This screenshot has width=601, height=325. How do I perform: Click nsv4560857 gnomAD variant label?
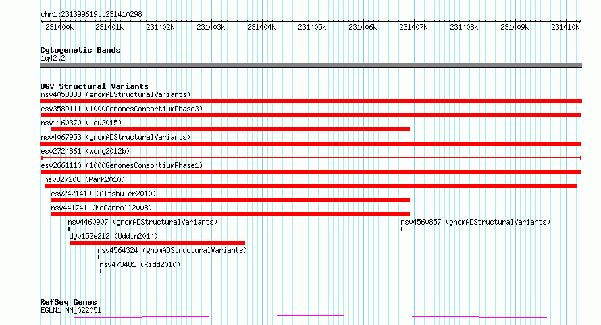pos(475,222)
